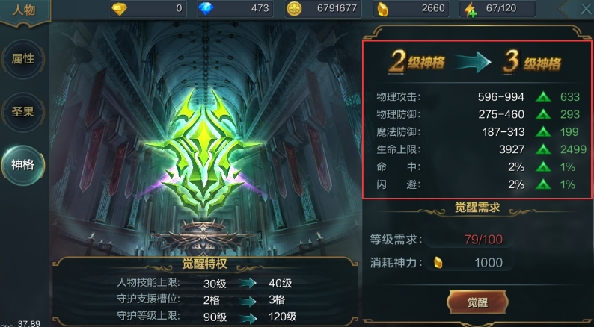Click the 觉醒 awaken button
This screenshot has height=327, width=594.
pyautogui.click(x=477, y=302)
